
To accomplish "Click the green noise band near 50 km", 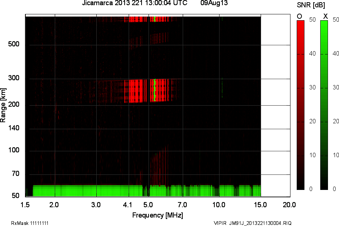I will pos(147,191).
